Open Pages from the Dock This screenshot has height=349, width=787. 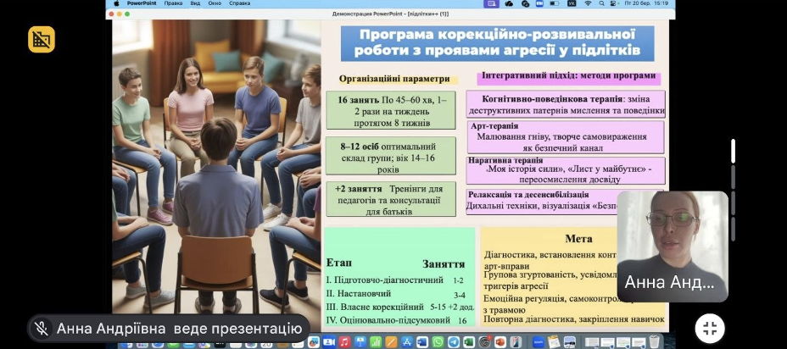(x=392, y=342)
